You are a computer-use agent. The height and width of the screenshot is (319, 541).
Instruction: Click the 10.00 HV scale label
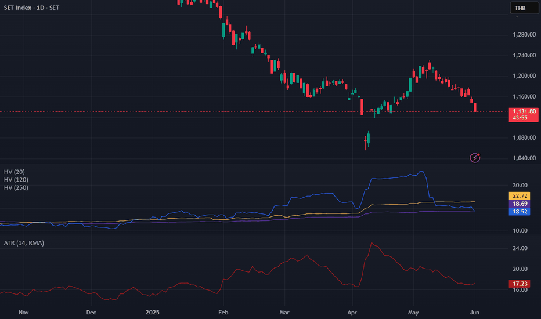(x=520, y=231)
